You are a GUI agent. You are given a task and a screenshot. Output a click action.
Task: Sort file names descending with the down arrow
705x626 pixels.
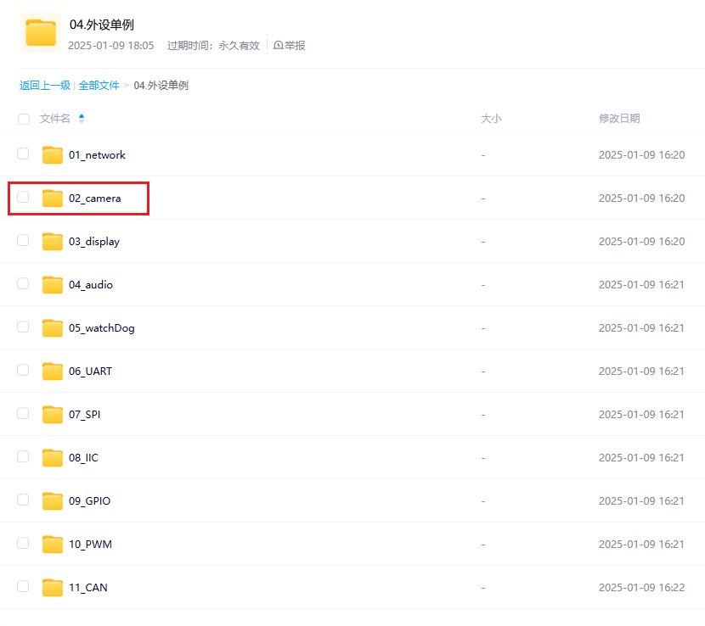81,122
